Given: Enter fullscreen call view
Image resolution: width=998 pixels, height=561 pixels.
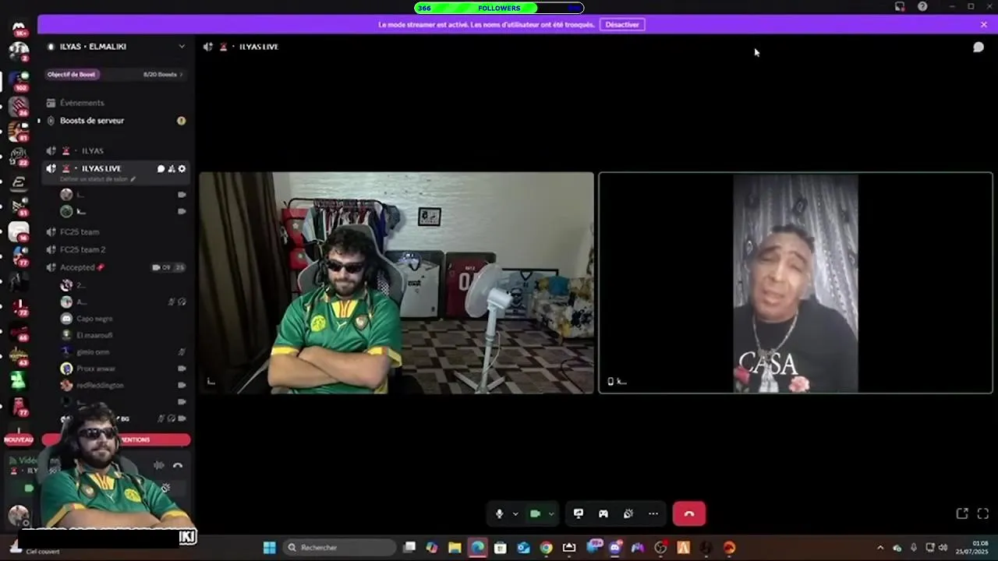Looking at the screenshot, I should (x=982, y=513).
